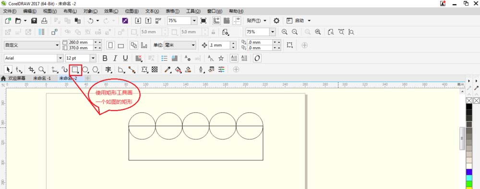480x189 pixels.
Task: Open the 视图 menu
Action: click(x=50, y=11)
